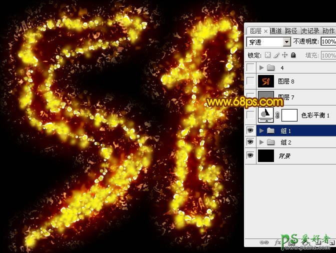Click the mask link chain on 色彩平衡 1

click(x=277, y=115)
